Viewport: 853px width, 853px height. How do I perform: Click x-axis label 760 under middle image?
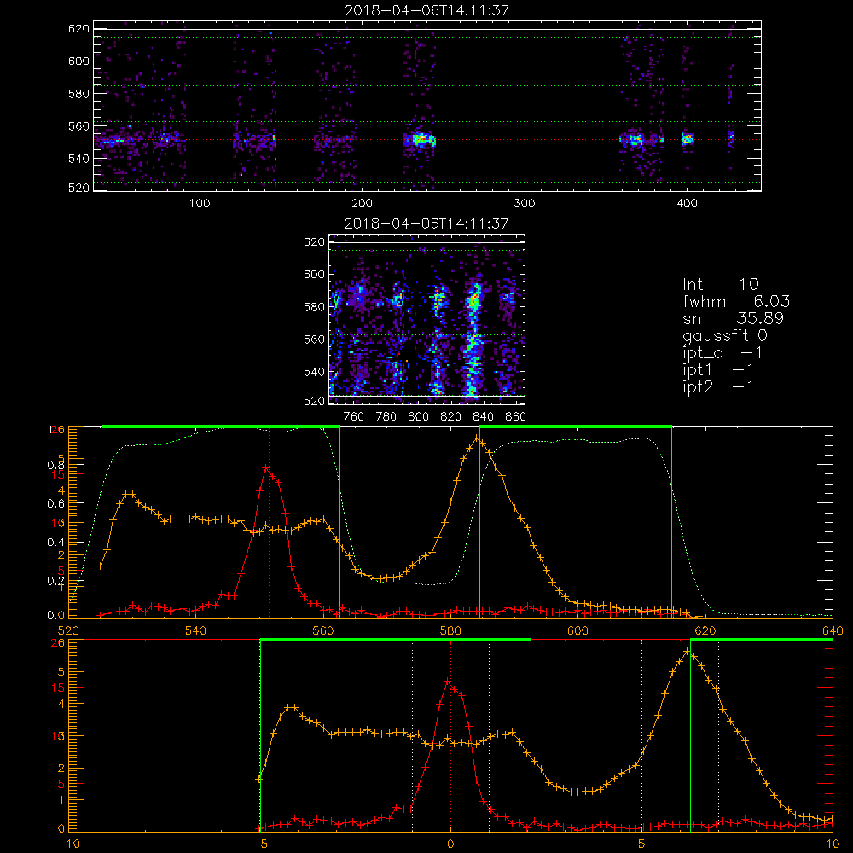pos(354,417)
